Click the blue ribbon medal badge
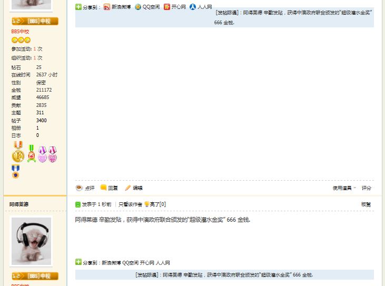The image size is (385, 286). 15,172
